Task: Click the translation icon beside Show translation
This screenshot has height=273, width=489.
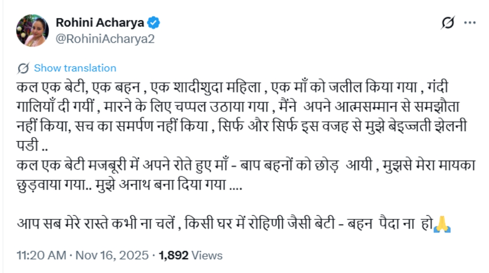Action: (22, 68)
